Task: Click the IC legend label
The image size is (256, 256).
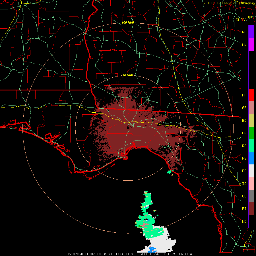Action: click(244, 184)
